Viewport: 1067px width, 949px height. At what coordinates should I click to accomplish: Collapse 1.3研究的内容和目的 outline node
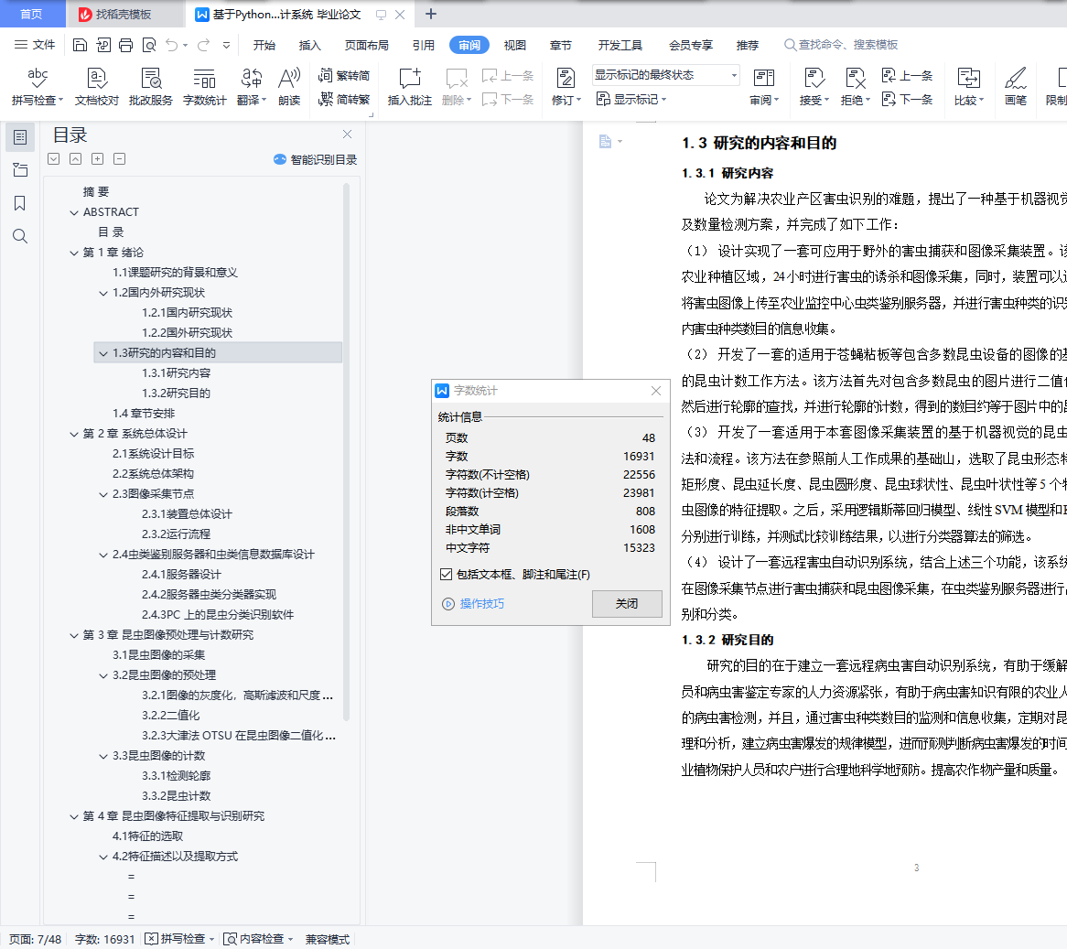tap(103, 354)
